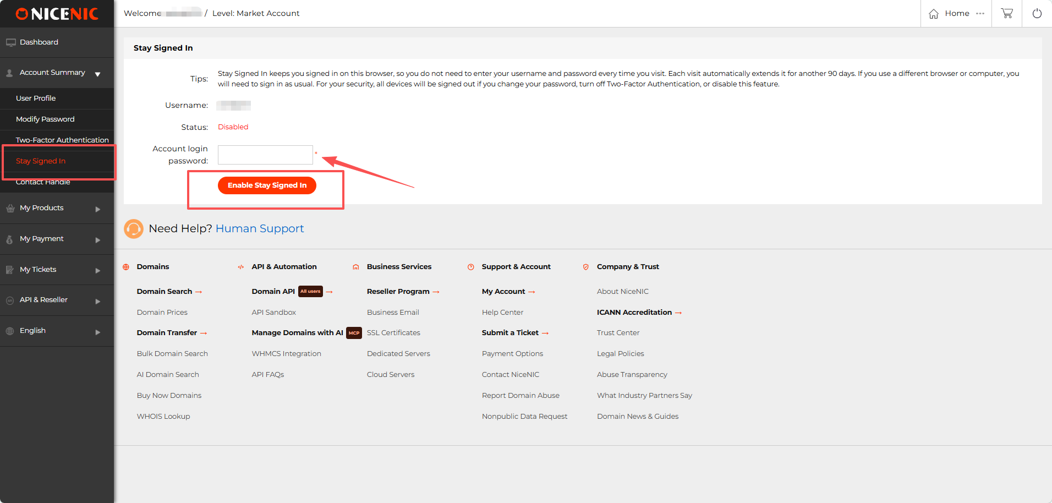Click the My Tickets edit icon

[10, 270]
